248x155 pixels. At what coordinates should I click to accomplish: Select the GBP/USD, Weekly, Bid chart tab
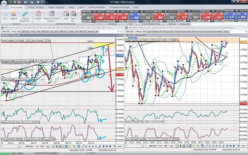point(68,32)
